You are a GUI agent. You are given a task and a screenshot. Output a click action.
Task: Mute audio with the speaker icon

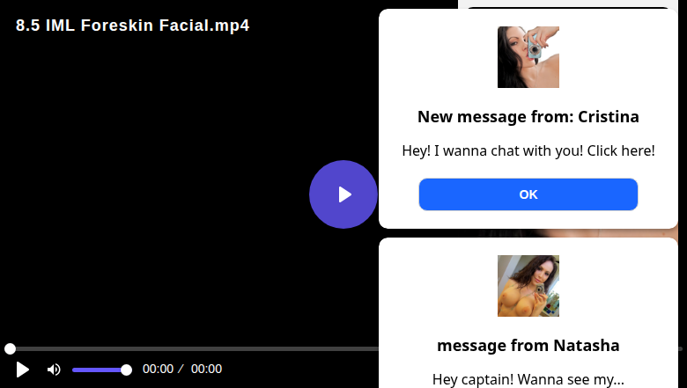pyautogui.click(x=54, y=370)
